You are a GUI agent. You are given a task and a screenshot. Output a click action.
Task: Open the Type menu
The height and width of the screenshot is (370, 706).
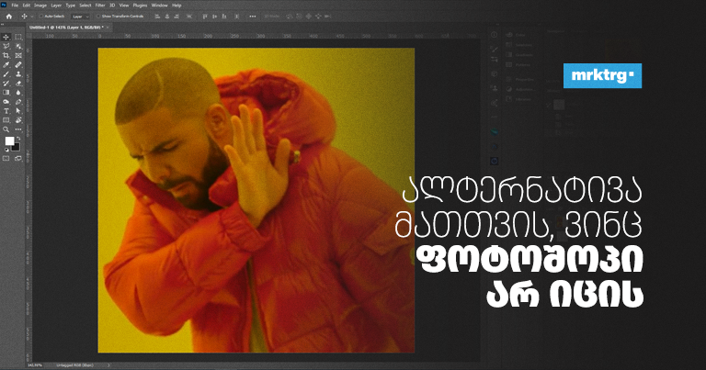[x=71, y=6]
